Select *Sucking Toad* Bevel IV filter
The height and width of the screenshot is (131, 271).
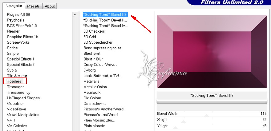point(105,26)
